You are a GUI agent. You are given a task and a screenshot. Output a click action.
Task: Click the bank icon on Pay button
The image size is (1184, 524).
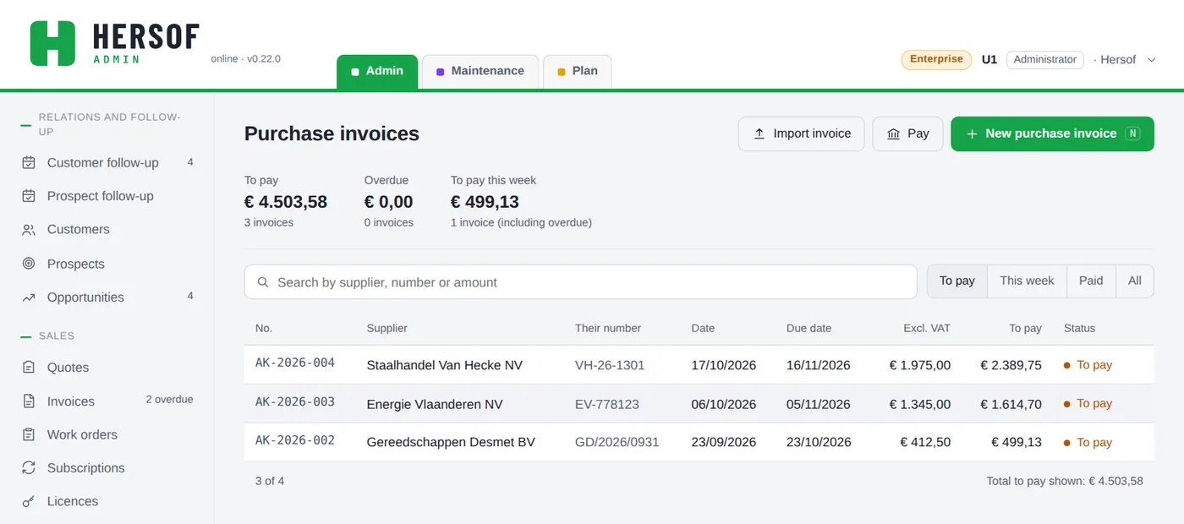(x=893, y=134)
